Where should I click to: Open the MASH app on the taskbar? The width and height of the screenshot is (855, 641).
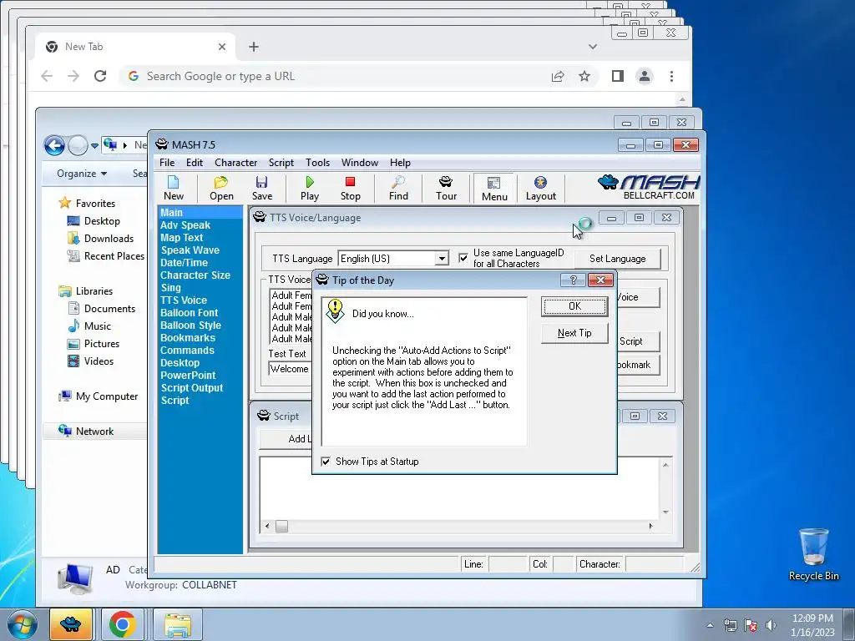point(71,624)
